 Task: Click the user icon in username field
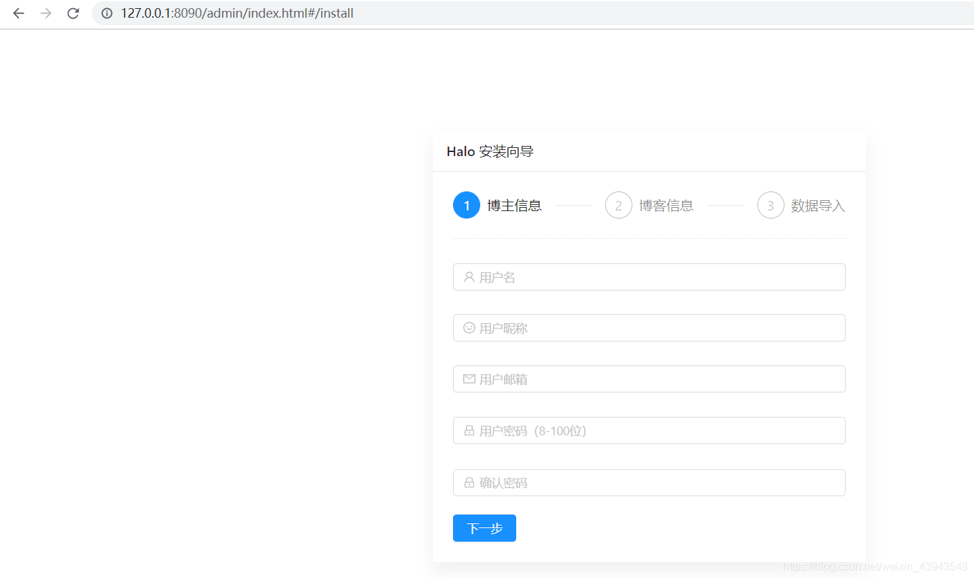click(x=469, y=277)
